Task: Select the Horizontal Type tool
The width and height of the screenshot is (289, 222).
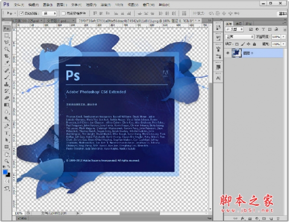Action: coord(7,133)
